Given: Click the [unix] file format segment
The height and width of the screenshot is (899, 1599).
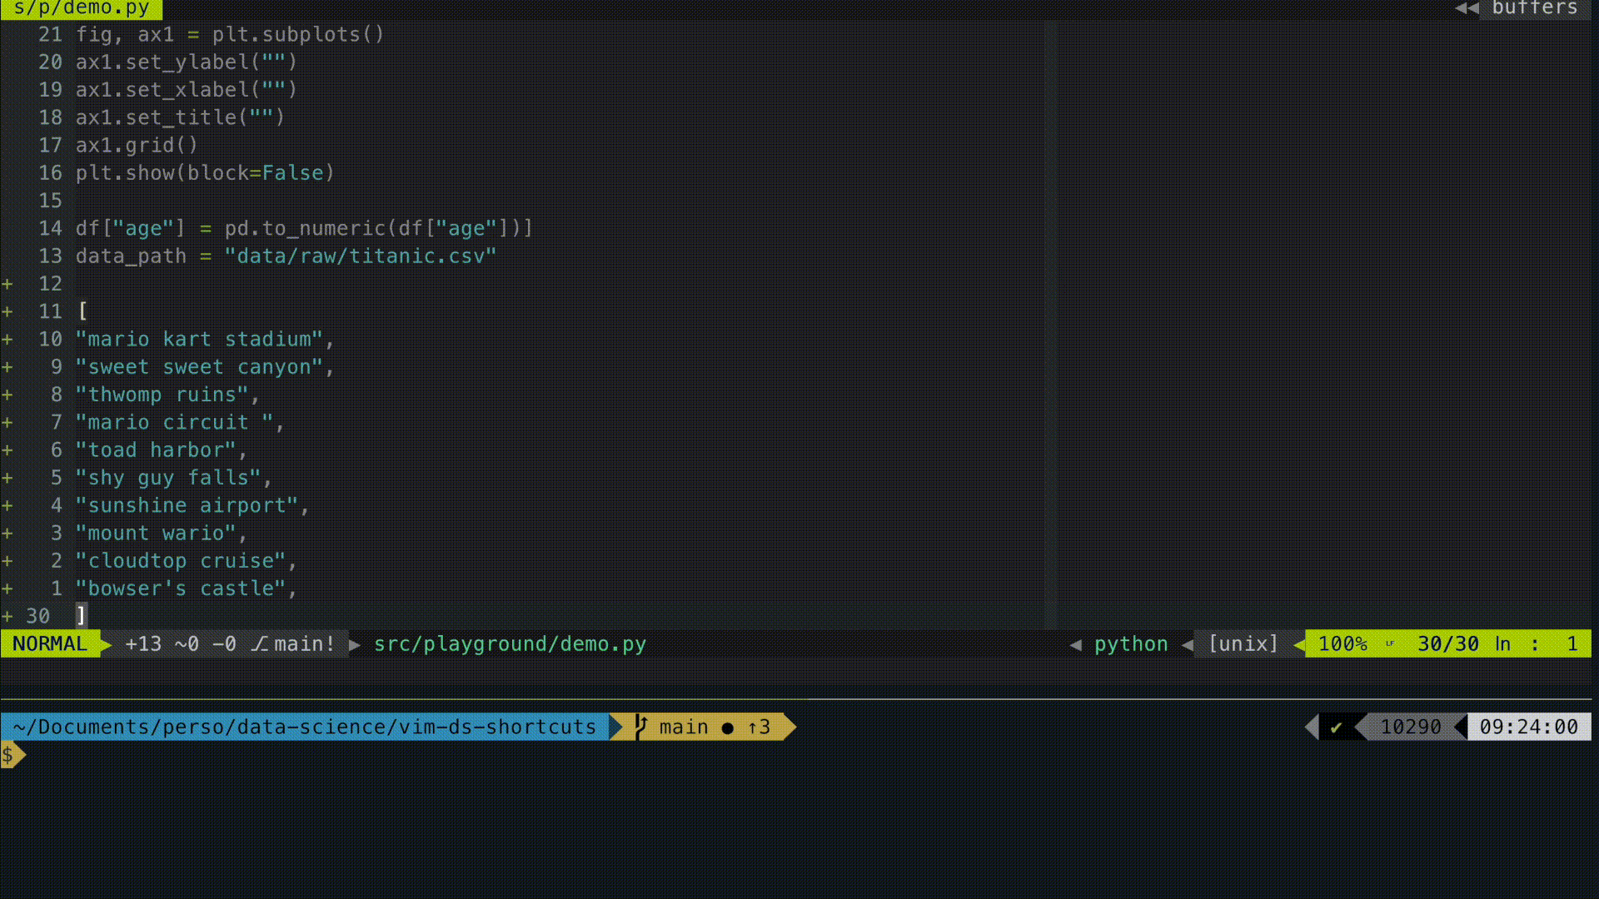Looking at the screenshot, I should [1243, 644].
